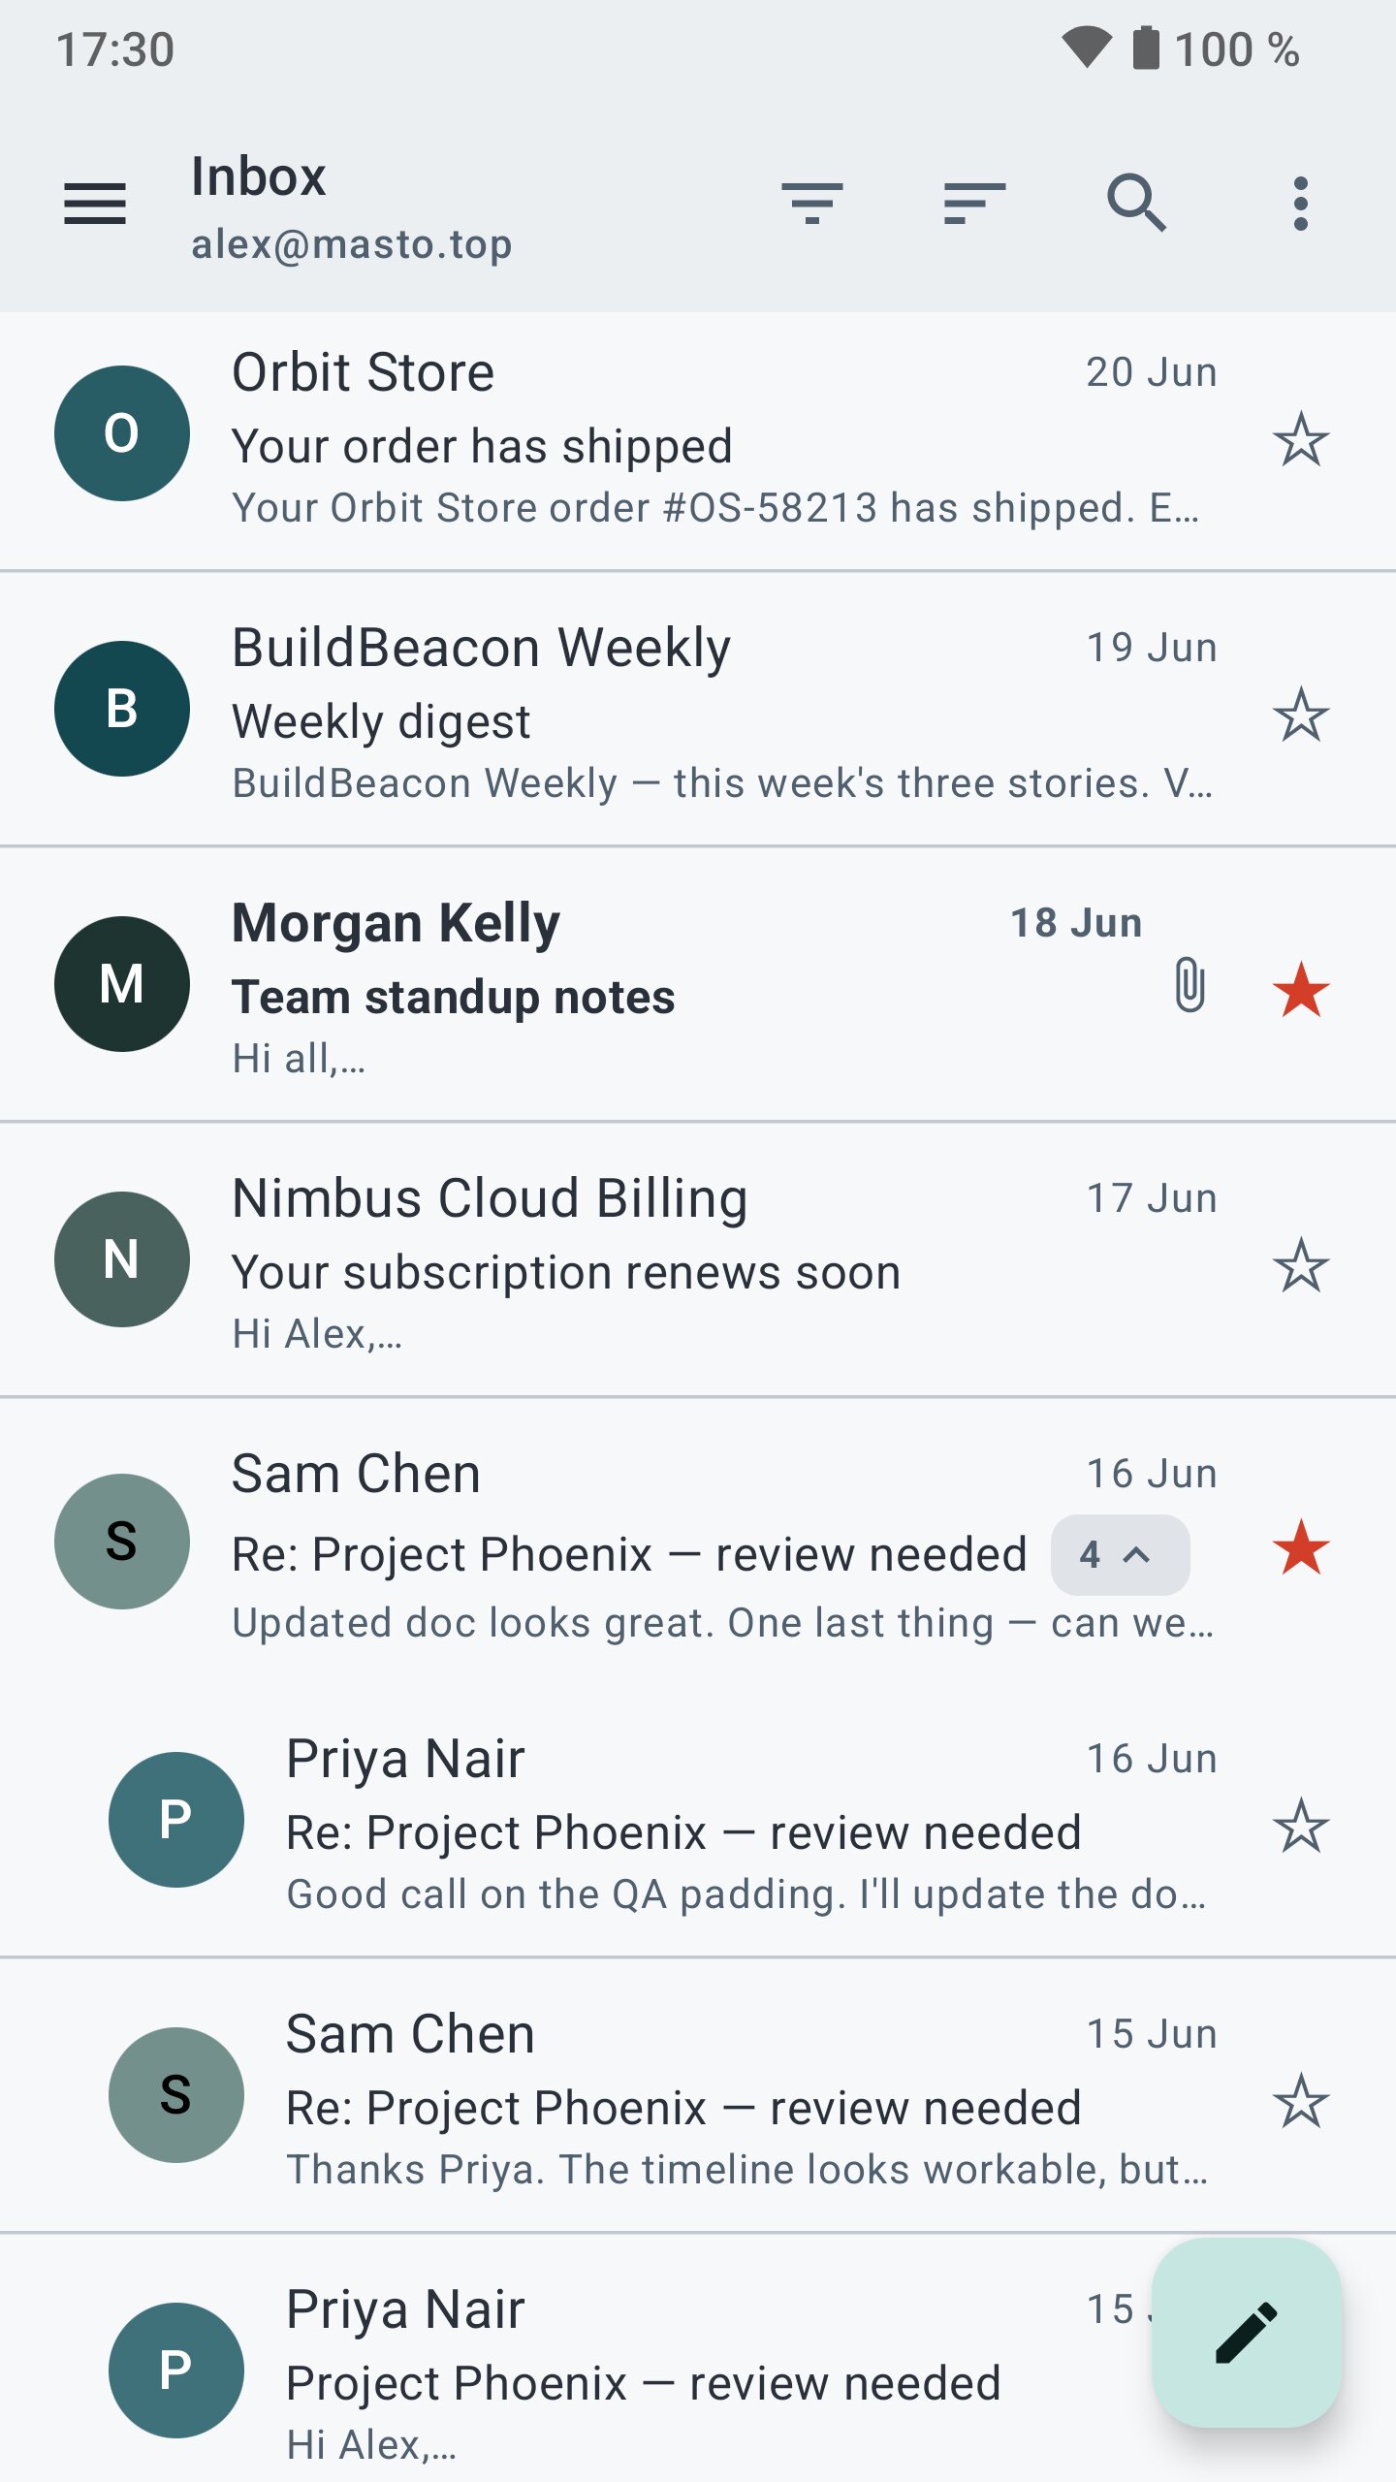Tap the attachment paperclip on Morgan Kelly's email
The width and height of the screenshot is (1396, 2482).
pos(1190,985)
